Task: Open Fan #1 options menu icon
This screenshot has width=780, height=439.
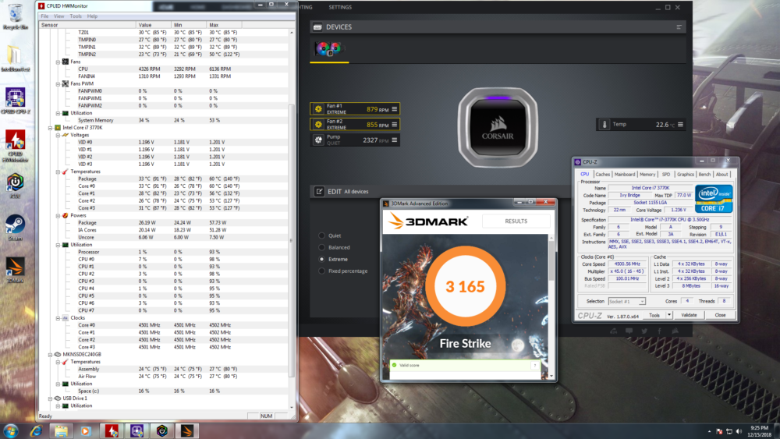Action: [395, 109]
